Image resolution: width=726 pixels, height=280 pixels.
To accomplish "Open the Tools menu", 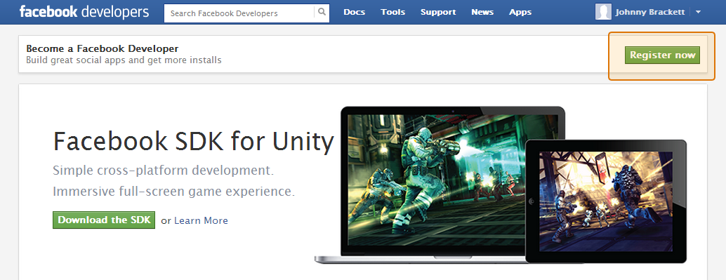I will (392, 12).
